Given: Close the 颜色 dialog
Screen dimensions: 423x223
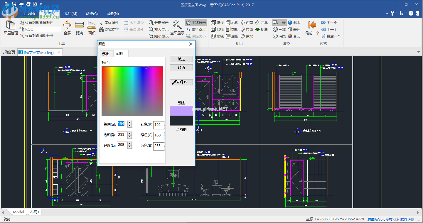Looking at the screenshot, I should [191, 44].
